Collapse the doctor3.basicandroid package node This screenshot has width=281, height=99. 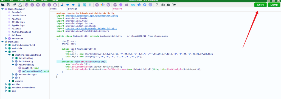pyautogui.click(x=9, y=55)
